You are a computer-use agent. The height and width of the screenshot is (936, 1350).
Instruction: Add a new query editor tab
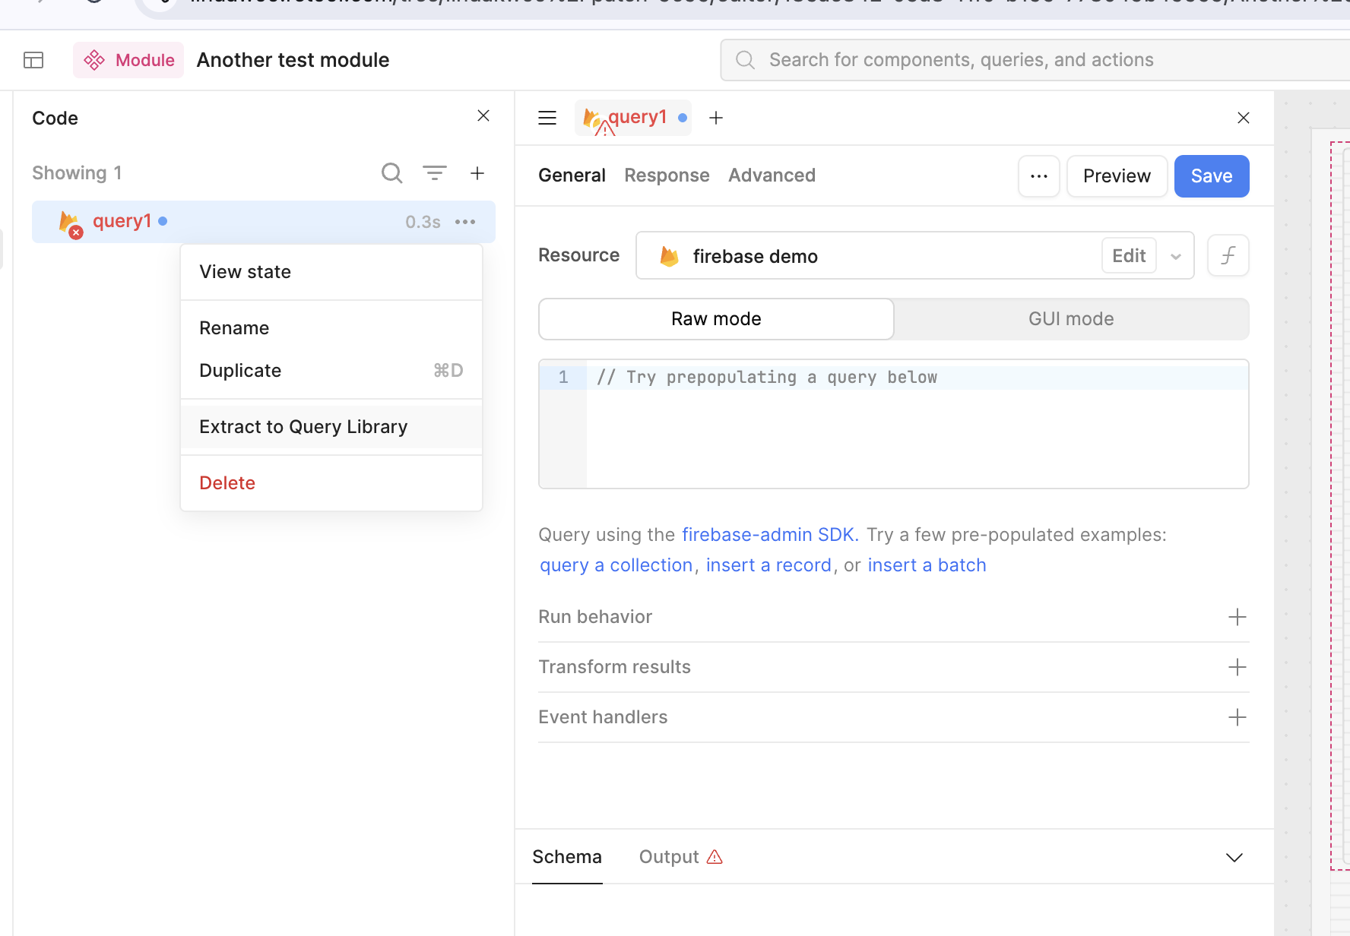click(716, 118)
